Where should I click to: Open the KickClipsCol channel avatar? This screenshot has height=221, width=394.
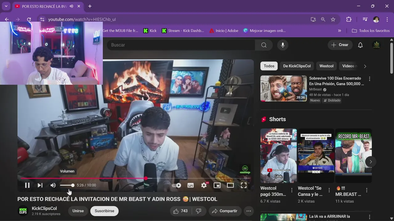[23, 211]
